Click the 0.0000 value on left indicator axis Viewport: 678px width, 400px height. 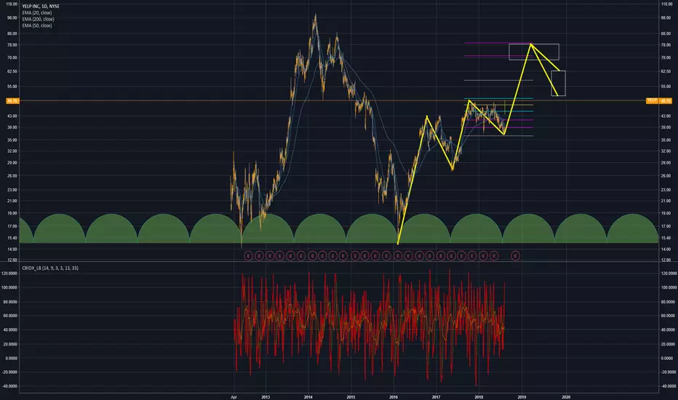tap(10, 359)
